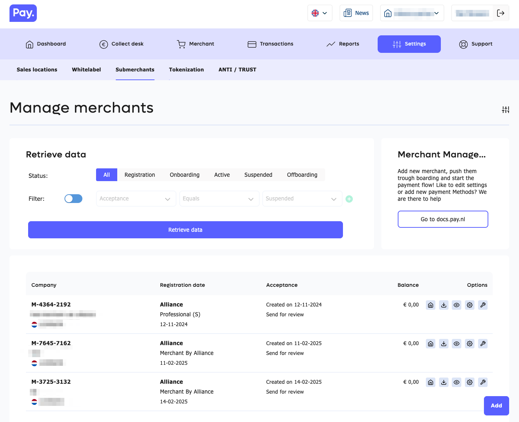The width and height of the screenshot is (519, 422).
Task: Open the Equals operator dropdown
Action: 219,199
